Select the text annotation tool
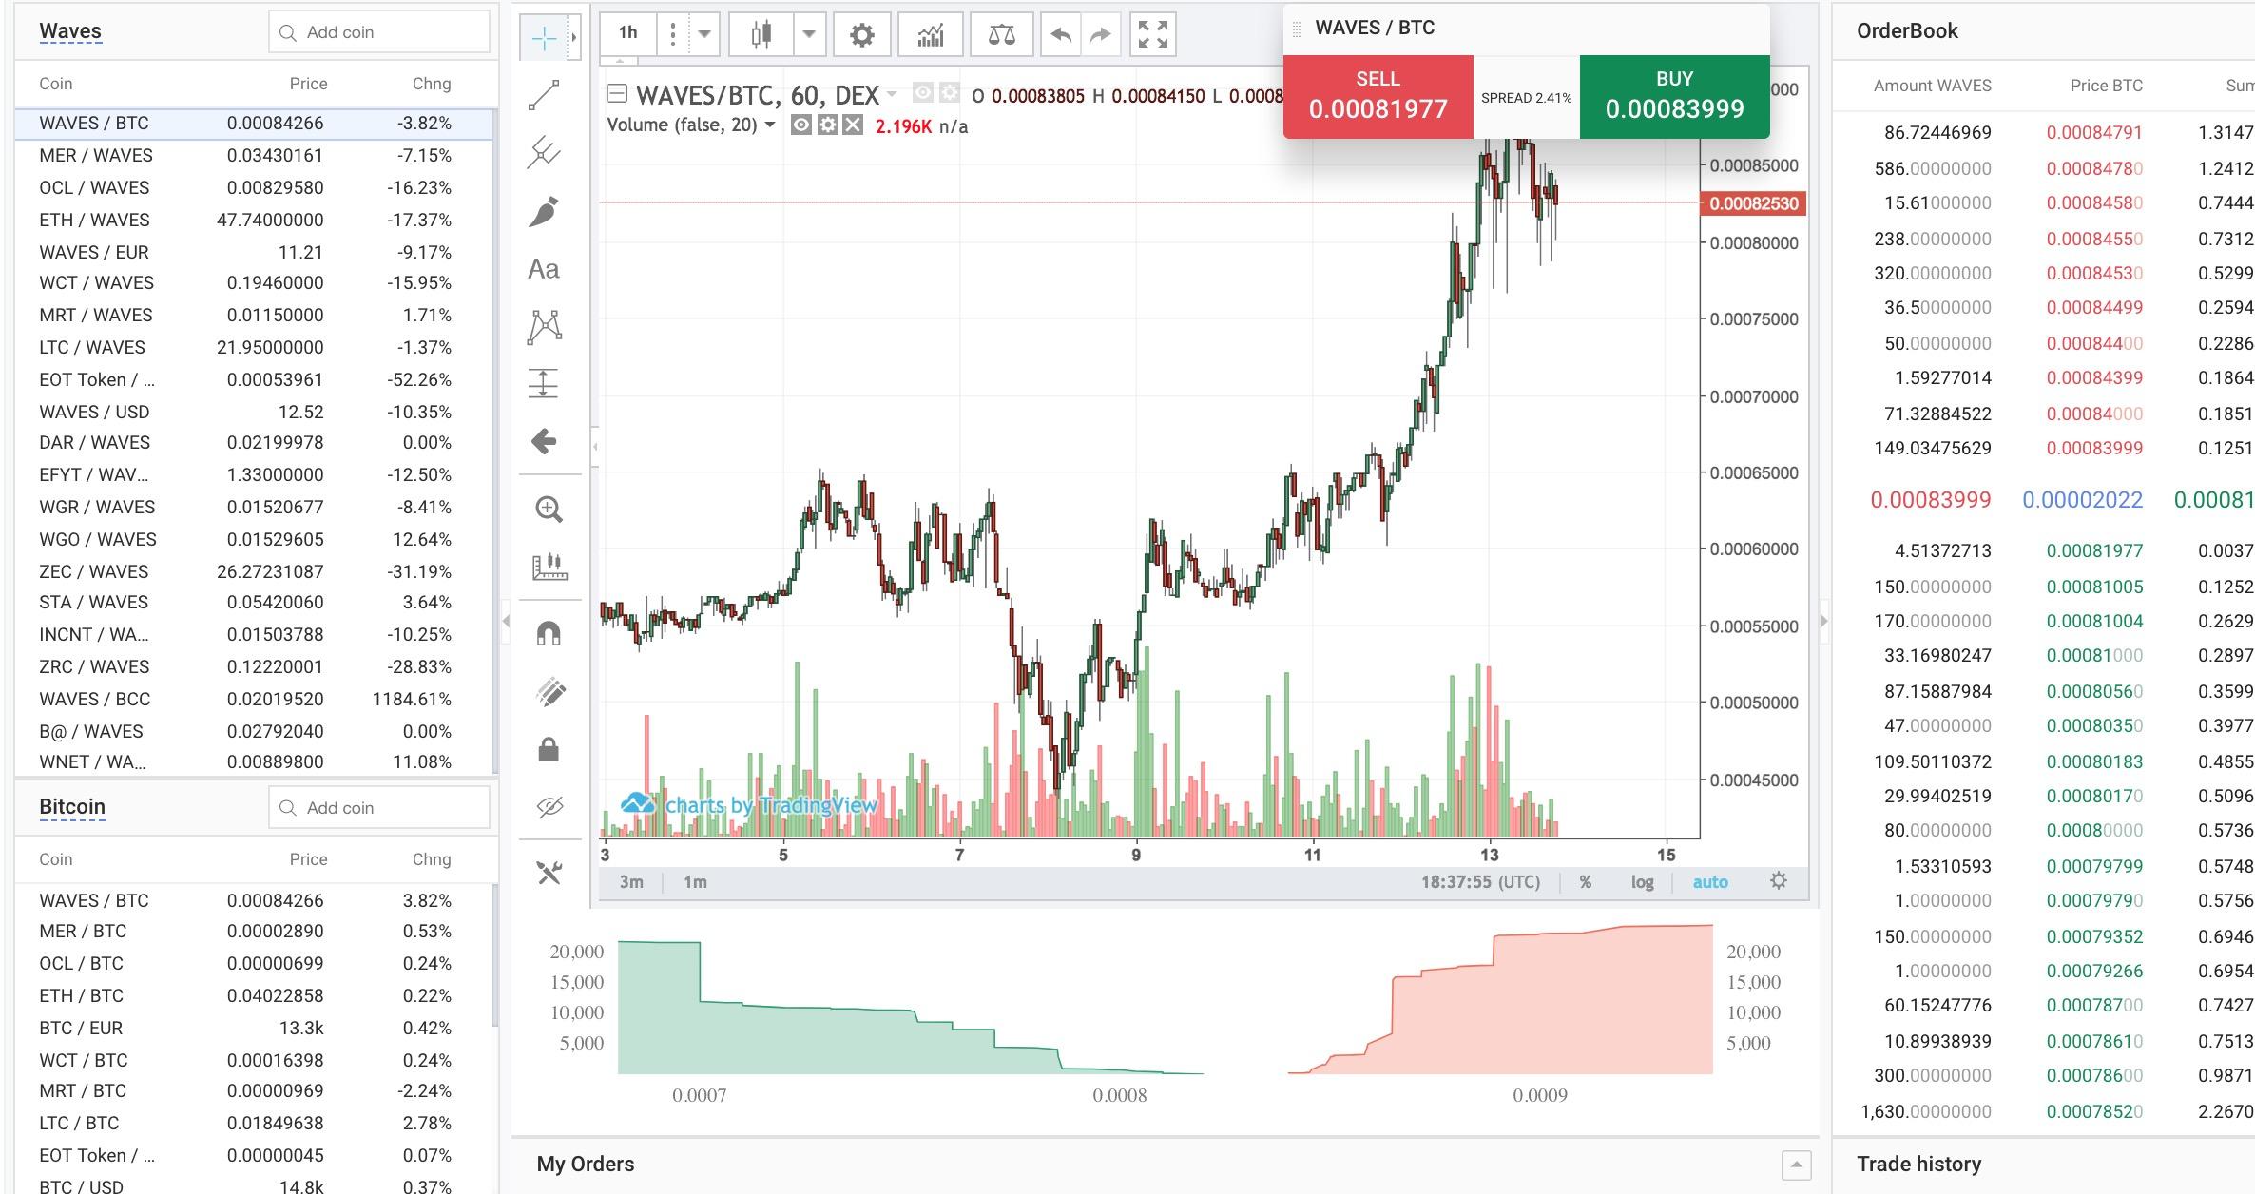The image size is (2255, 1194). coord(544,269)
